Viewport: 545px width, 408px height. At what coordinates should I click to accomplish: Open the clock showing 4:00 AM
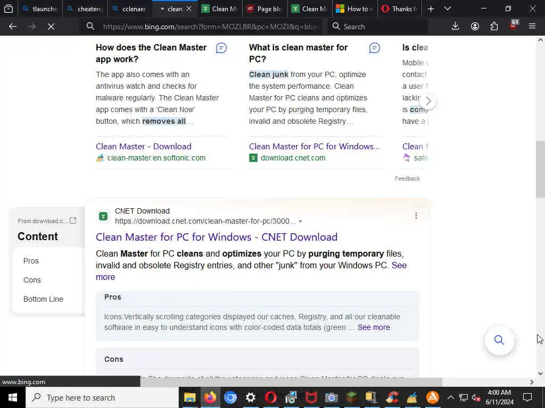click(499, 397)
